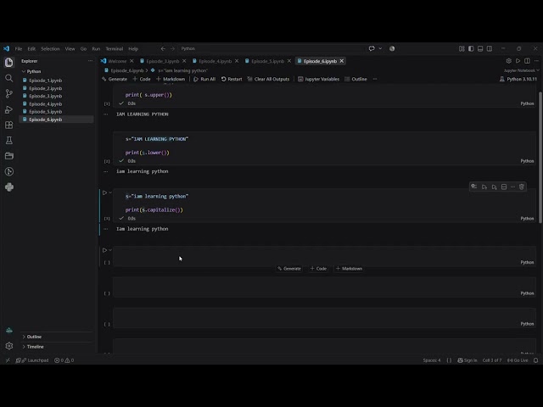Image resolution: width=543 pixels, height=407 pixels.
Task: Open the Jupyter Notebook dropdown
Action: coord(521,70)
